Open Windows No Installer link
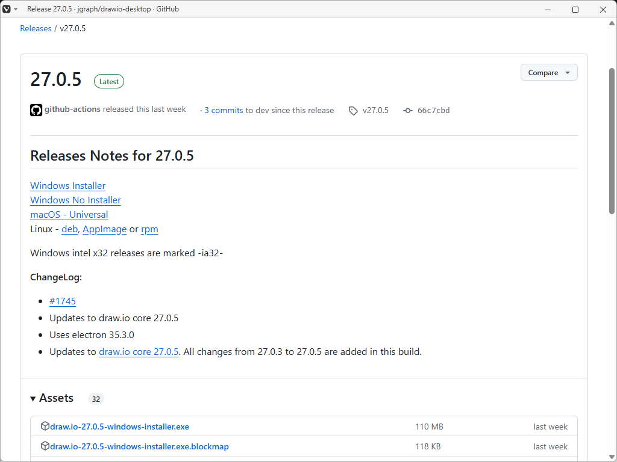The height and width of the screenshot is (462, 617). click(x=75, y=200)
